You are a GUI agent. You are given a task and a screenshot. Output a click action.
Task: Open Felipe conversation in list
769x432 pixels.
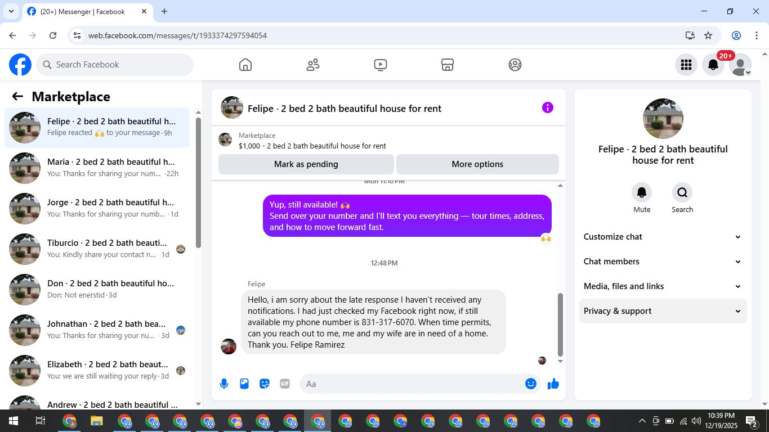pyautogui.click(x=97, y=128)
